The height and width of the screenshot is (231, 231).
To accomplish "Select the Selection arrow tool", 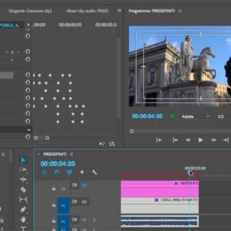I will point(23,160).
